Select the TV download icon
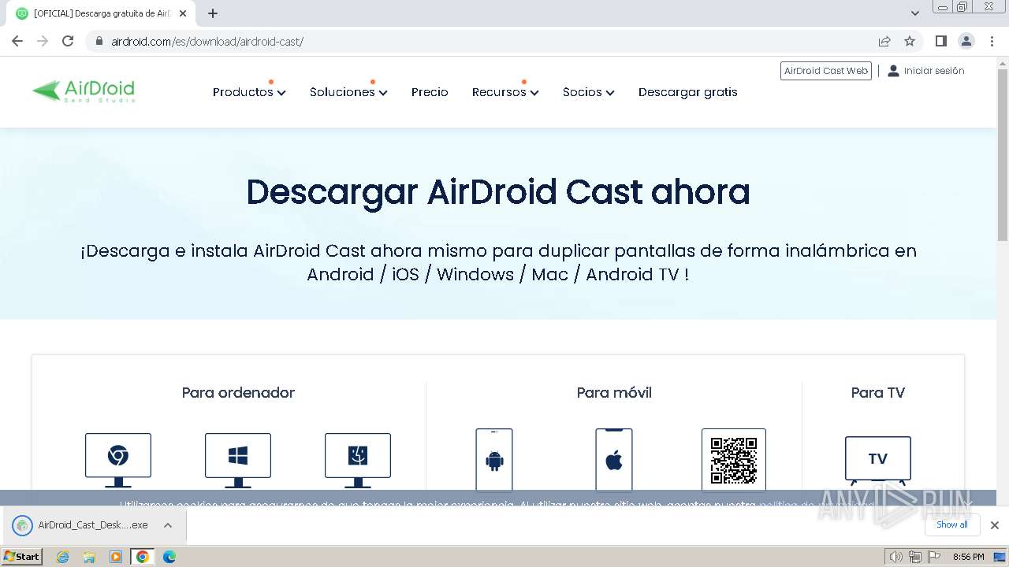The width and height of the screenshot is (1009, 567). [x=878, y=461]
